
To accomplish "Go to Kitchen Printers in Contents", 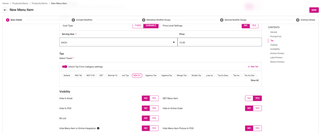I will (277, 54).
